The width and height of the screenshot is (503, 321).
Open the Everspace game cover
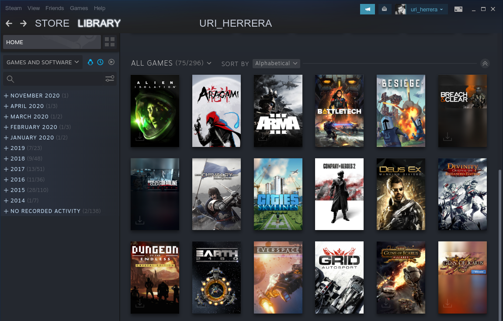point(278,278)
